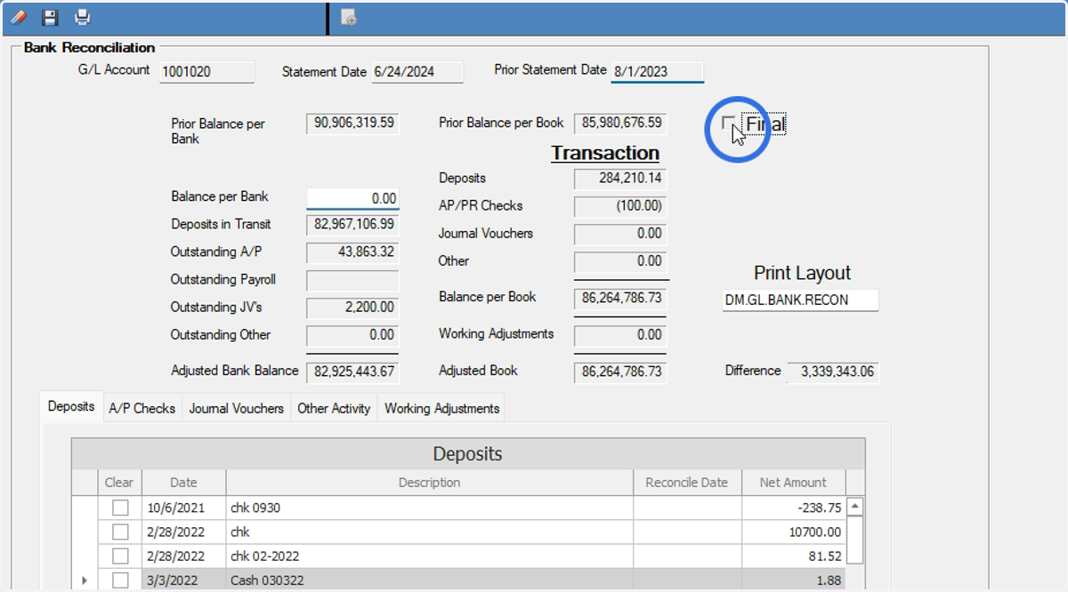Click the Prior Balance per Bank value
Viewport: 1068px width, 592px height.
coord(352,124)
